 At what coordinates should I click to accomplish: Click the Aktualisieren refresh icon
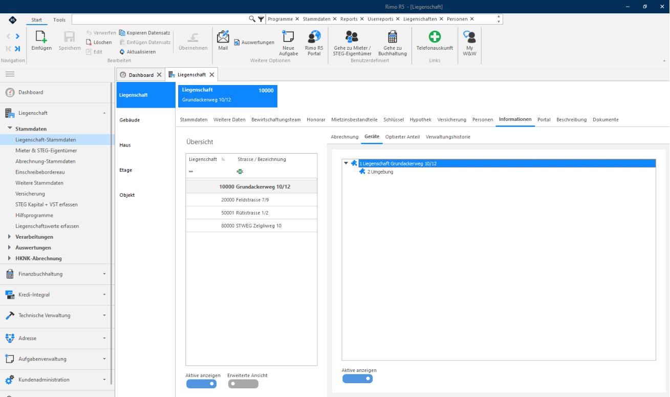122,52
